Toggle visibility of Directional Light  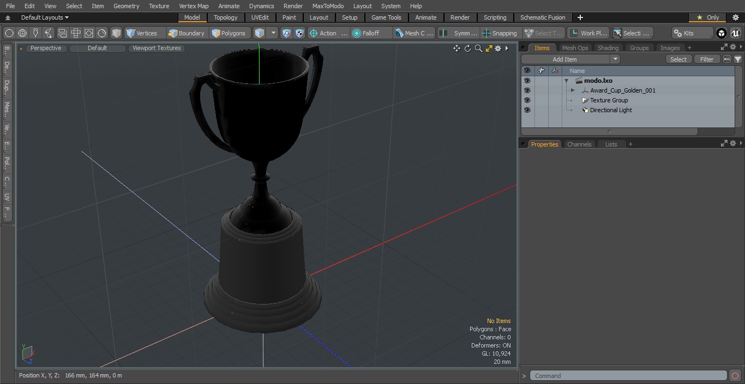527,110
